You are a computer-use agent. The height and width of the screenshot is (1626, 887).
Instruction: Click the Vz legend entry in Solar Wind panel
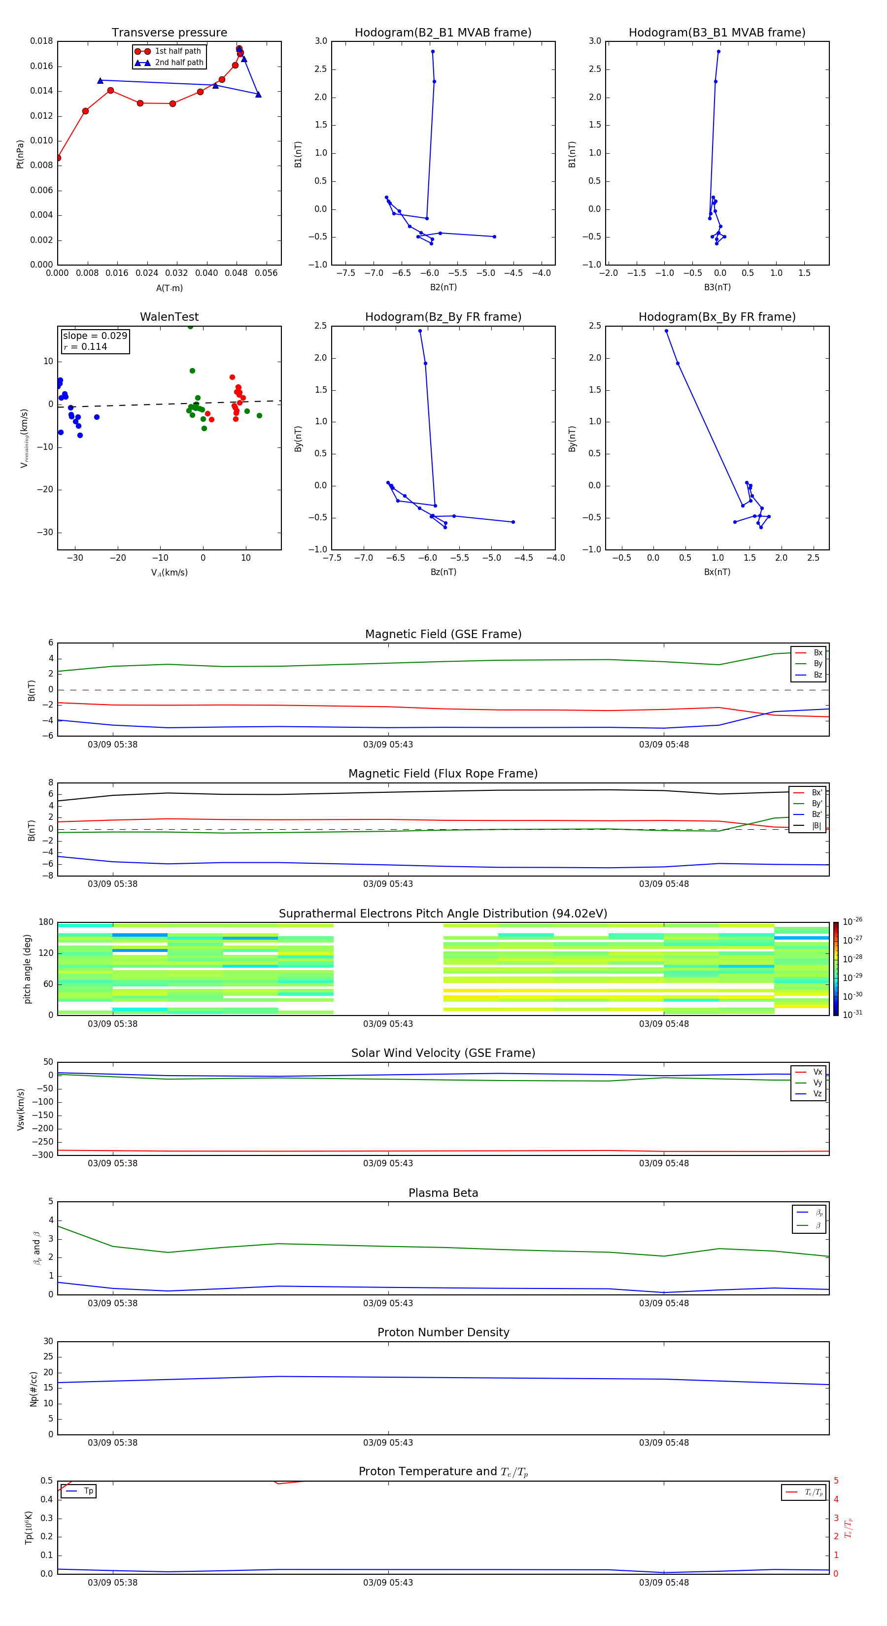(809, 1094)
